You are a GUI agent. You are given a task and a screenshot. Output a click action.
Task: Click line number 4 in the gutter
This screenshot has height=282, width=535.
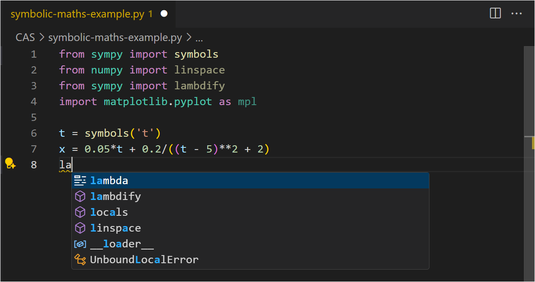(x=34, y=102)
